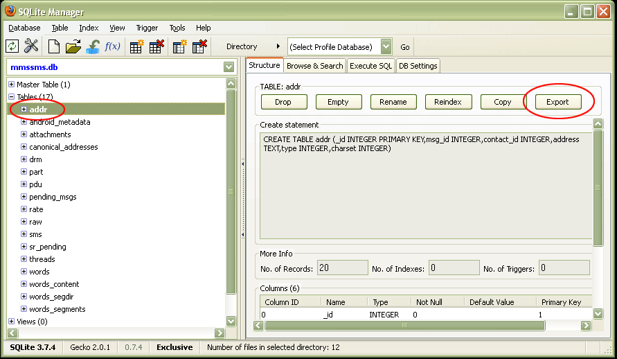
Task: Expand the threads table node
Action: pos(24,259)
